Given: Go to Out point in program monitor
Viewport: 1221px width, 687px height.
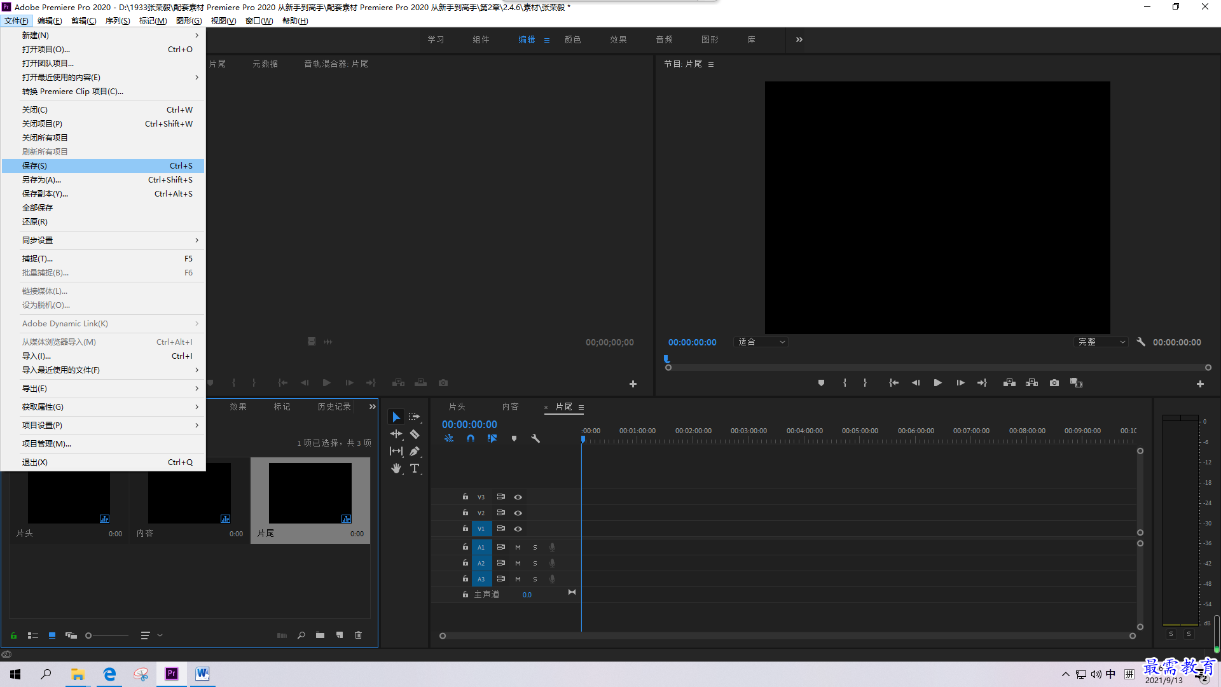Looking at the screenshot, I should click(x=982, y=383).
